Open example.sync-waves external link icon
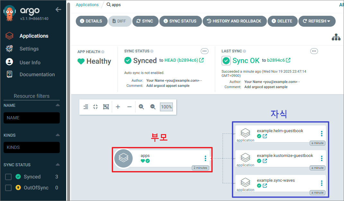344x201 pixels. (265, 186)
